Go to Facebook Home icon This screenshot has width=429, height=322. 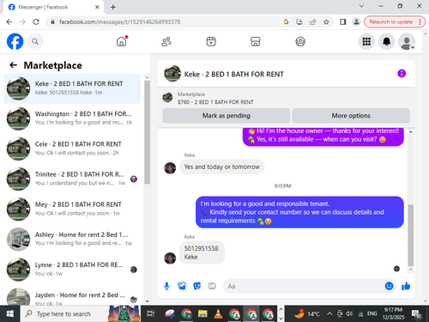point(122,41)
